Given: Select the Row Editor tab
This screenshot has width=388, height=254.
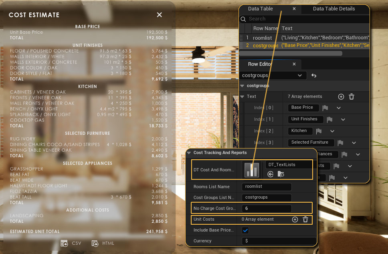Looking at the screenshot, I should 261,64.
